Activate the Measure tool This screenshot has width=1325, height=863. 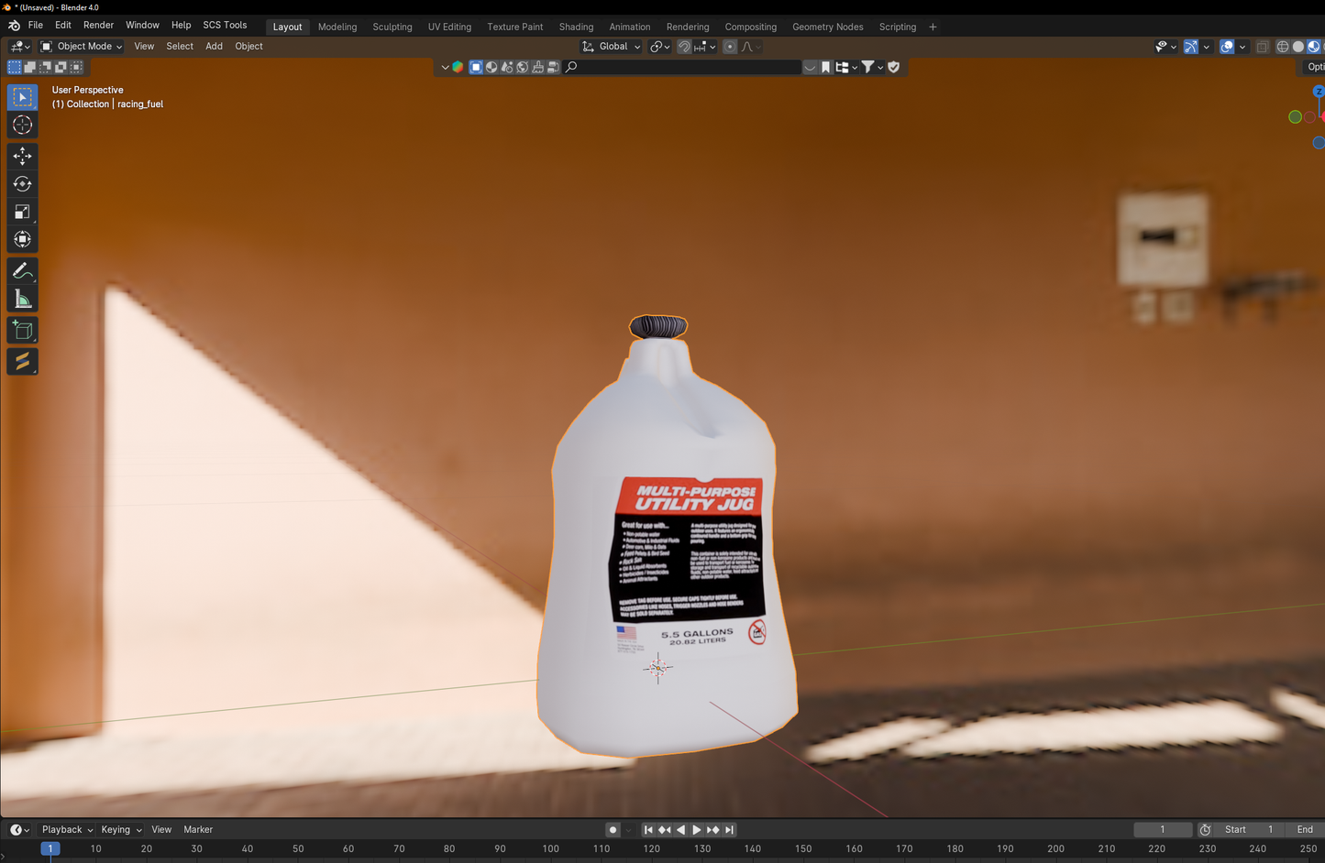point(22,300)
